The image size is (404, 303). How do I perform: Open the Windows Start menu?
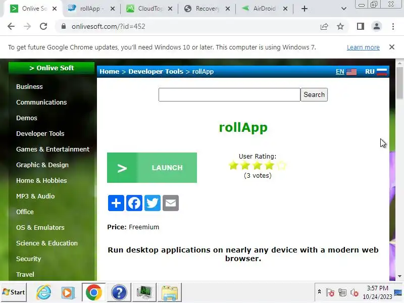tap(14, 292)
